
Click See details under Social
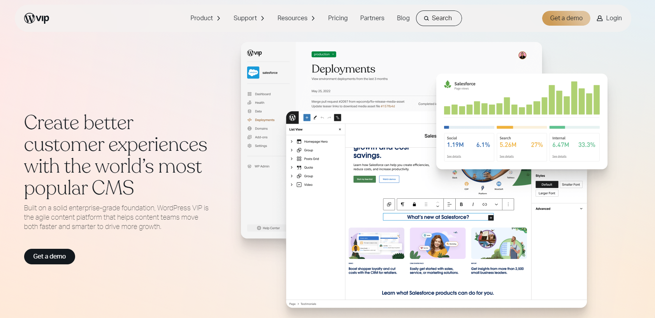point(454,157)
